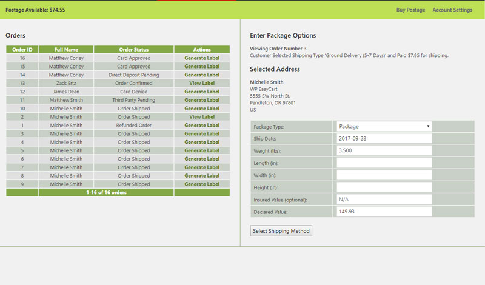Image resolution: width=485 pixels, height=285 pixels.
Task: Generate label for order 14
Action: point(202,75)
